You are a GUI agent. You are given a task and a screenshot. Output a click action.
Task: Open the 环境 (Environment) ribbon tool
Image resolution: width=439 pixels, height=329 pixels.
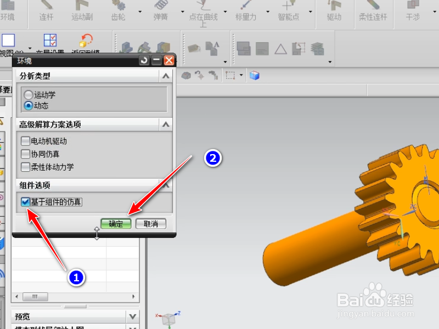pos(7,11)
